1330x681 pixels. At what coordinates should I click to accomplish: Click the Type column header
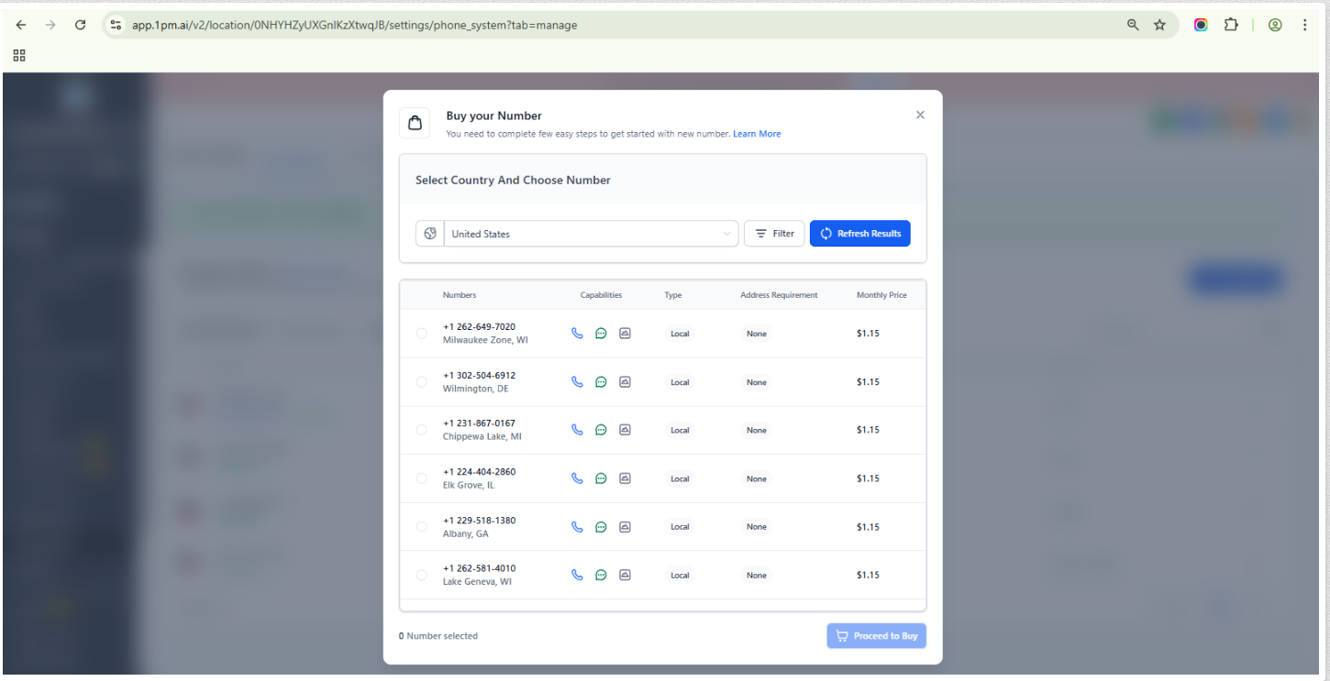tap(673, 295)
